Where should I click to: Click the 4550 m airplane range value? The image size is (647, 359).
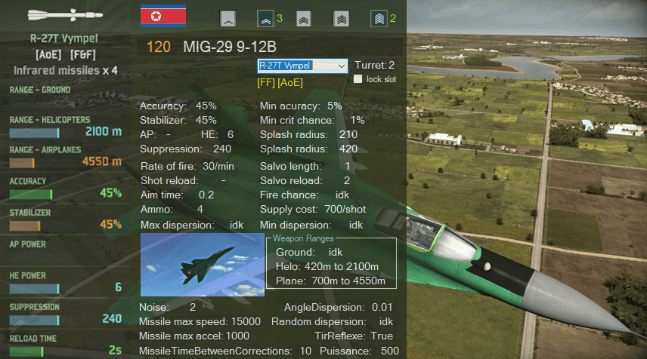click(102, 161)
